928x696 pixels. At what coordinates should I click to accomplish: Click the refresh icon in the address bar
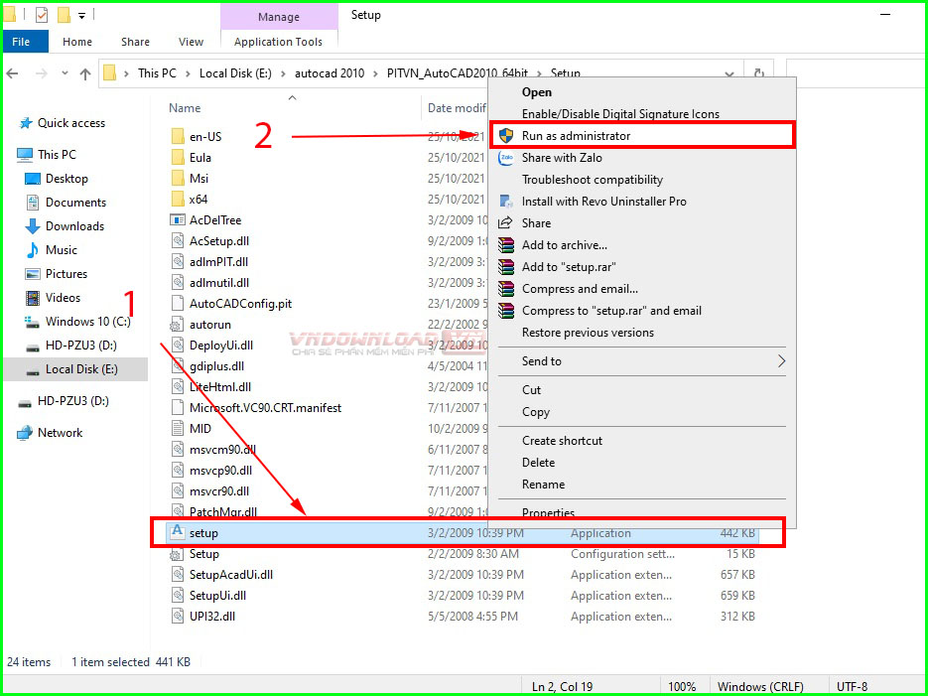757,72
